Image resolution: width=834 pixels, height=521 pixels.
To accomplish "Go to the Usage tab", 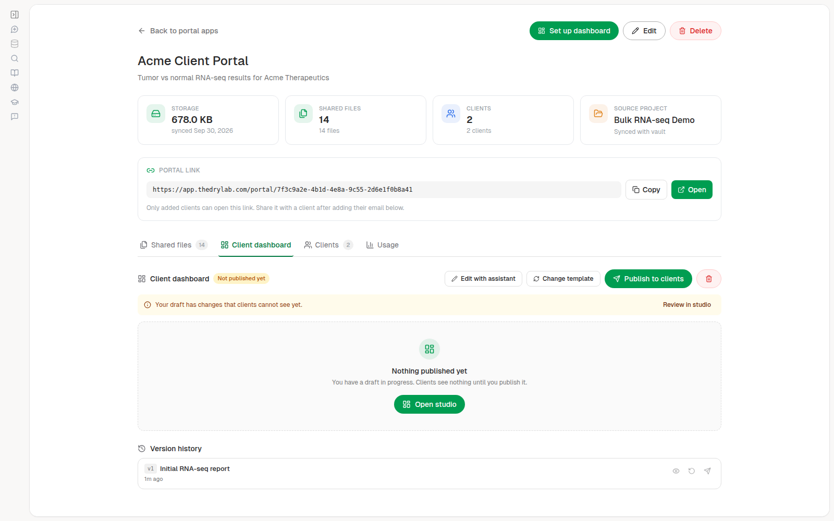I will pyautogui.click(x=383, y=245).
